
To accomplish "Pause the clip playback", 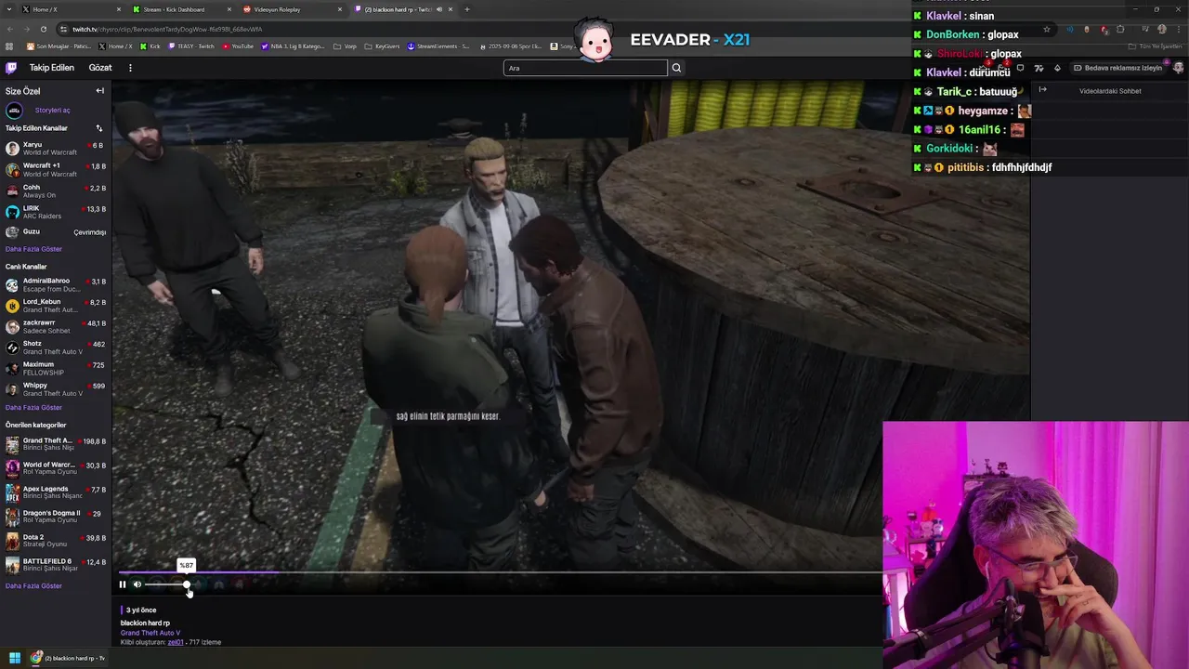I will 122,584.
